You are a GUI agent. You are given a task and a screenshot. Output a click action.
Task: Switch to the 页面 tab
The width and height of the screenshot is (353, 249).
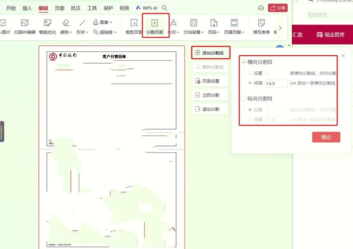click(59, 8)
